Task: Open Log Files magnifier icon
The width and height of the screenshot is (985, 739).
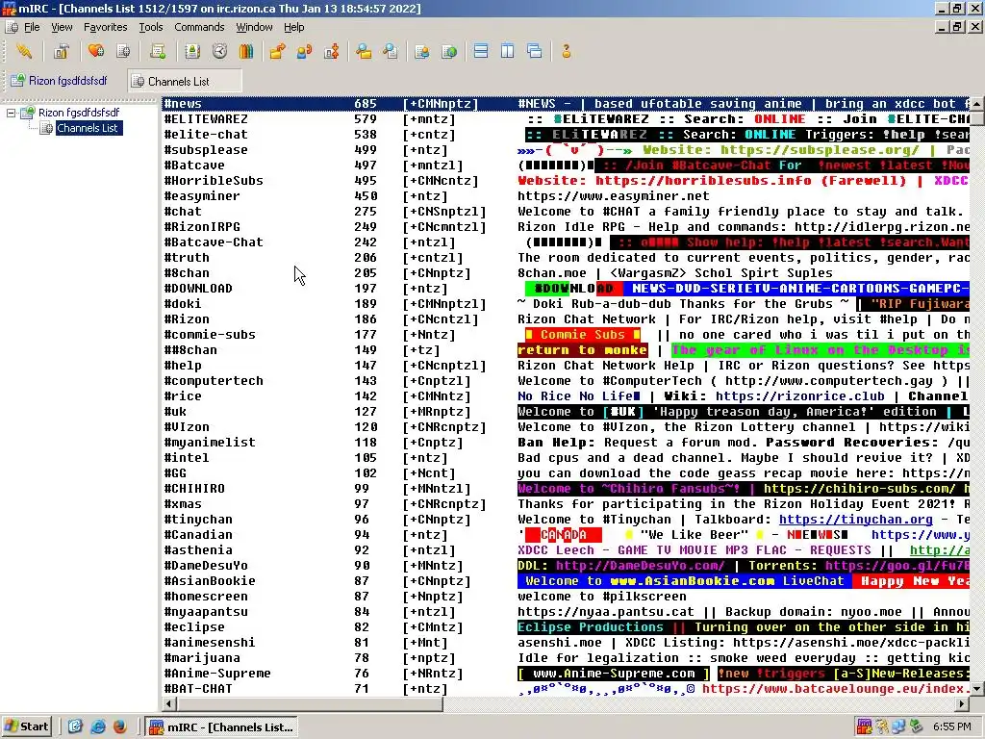Action: pos(391,51)
